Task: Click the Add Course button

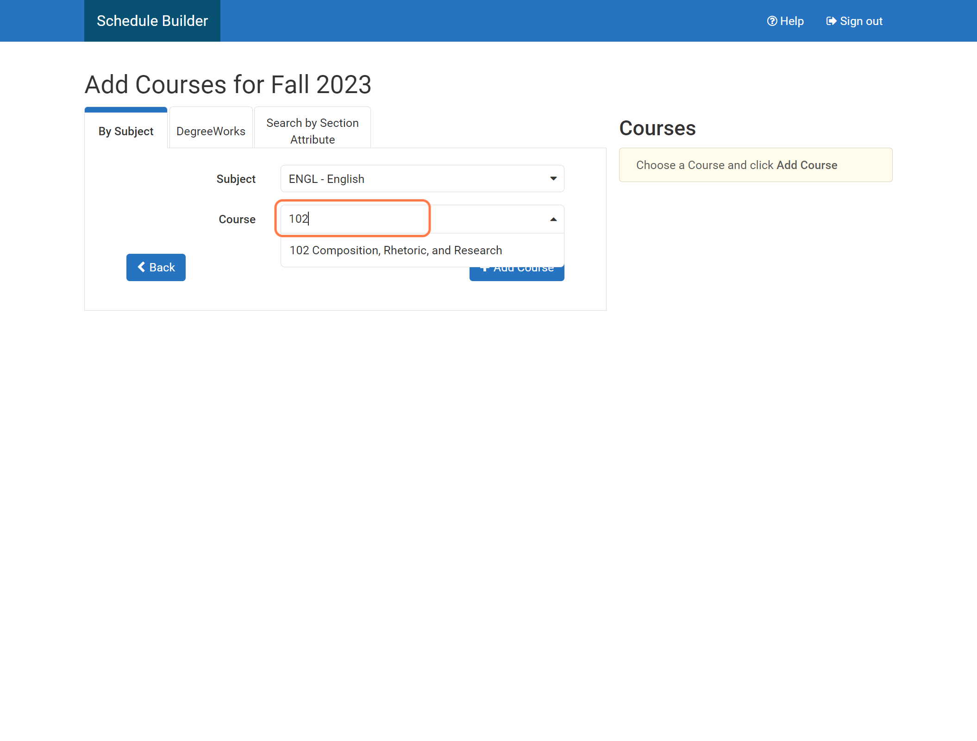Action: click(517, 274)
